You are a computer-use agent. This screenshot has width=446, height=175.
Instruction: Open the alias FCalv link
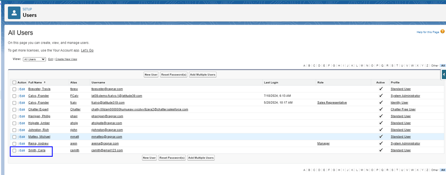point(74,96)
